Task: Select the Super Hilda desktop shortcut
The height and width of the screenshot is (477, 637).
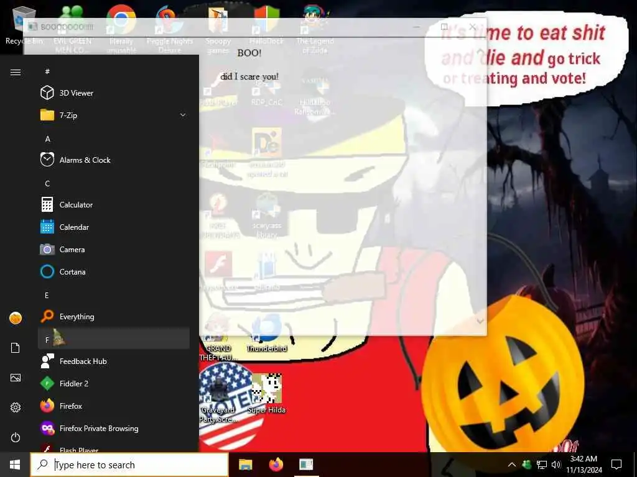Action: 266,394
